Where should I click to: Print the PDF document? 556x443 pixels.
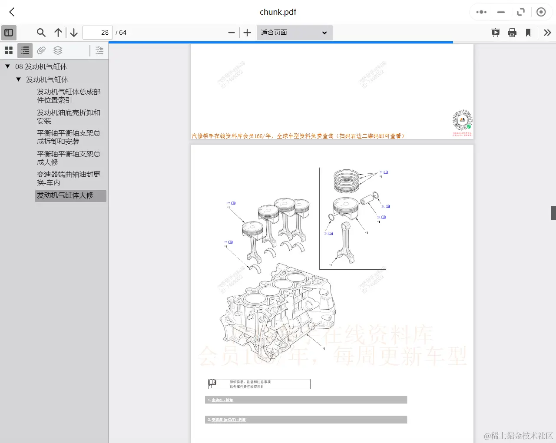coord(512,32)
